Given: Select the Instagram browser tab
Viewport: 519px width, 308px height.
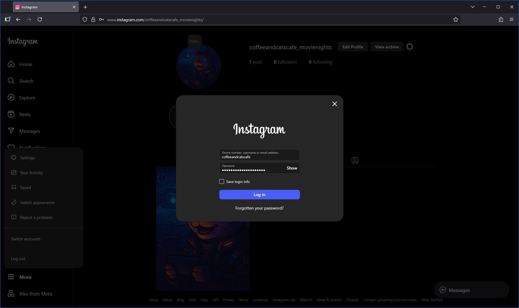Looking at the screenshot, I should pos(42,7).
